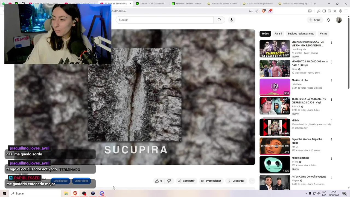Open YouTube notifications bell

[328, 20]
